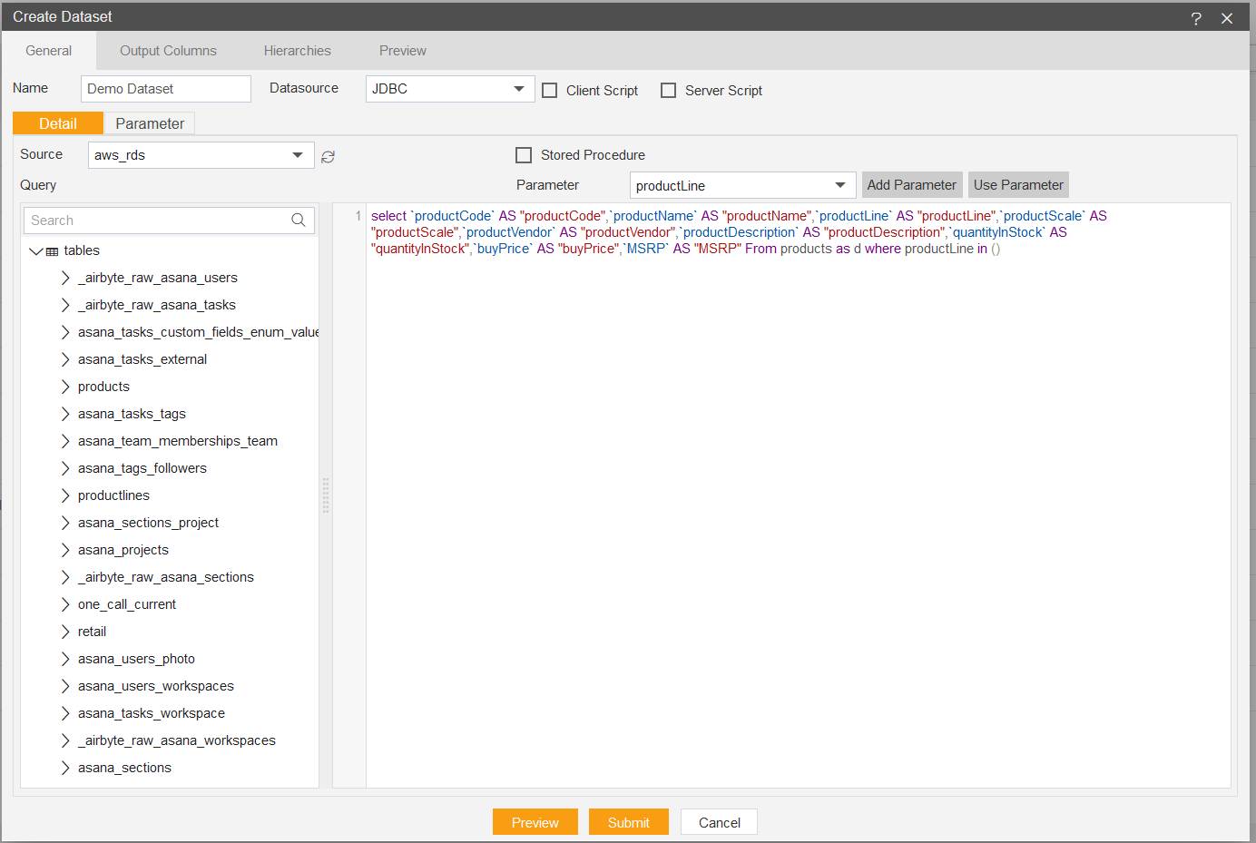Select the Parameter sub-tab
The image size is (1256, 843).
(x=150, y=123)
